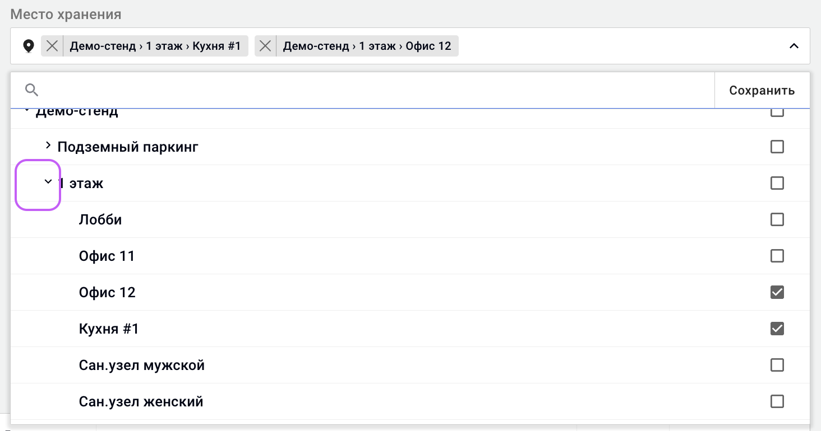Collapse the storage location dropdown arrow
Screen dimensions: 821x431
click(794, 46)
